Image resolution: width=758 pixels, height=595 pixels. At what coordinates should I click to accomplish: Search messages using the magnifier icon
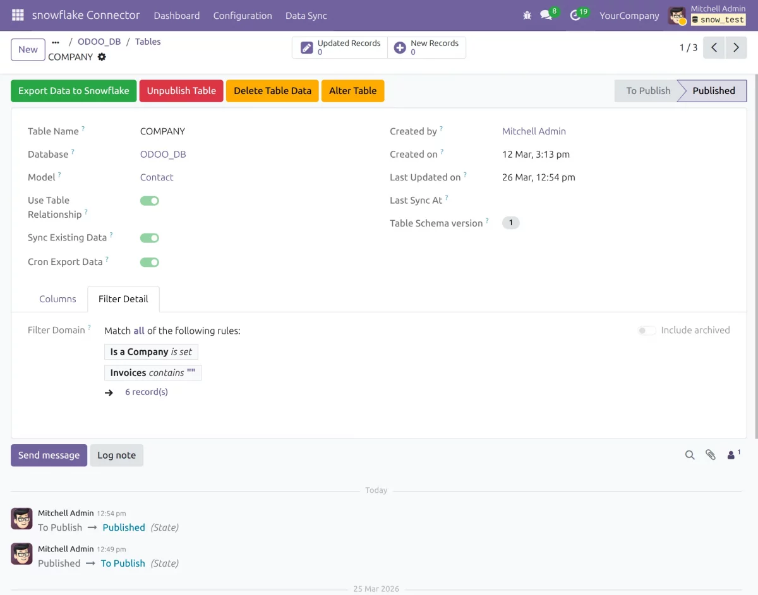[x=690, y=455]
